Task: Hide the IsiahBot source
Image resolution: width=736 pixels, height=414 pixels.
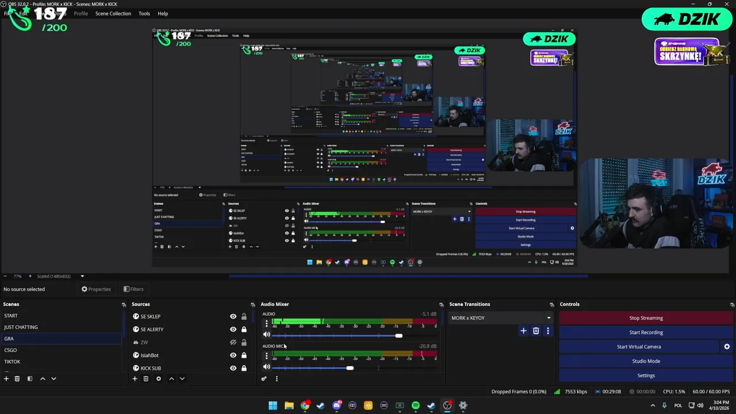Action: 233,355
